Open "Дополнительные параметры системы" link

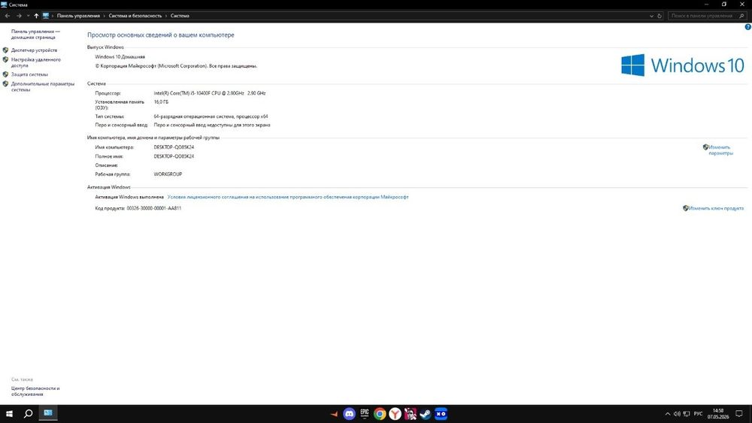click(43, 86)
